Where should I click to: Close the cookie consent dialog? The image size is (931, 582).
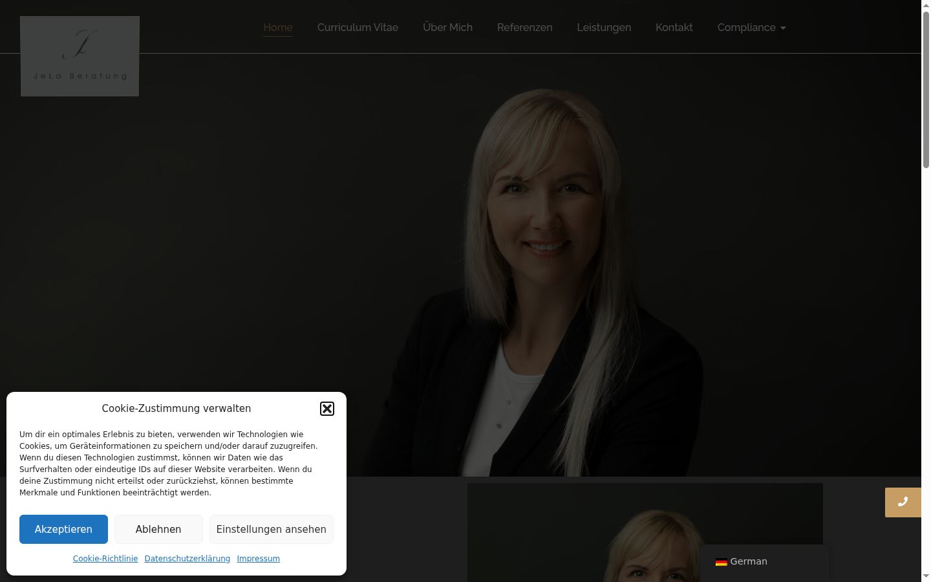click(327, 409)
